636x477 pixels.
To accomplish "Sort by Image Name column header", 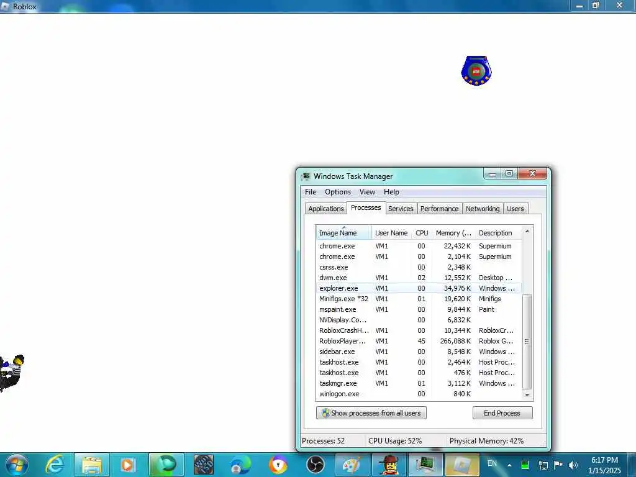I will click(x=343, y=233).
